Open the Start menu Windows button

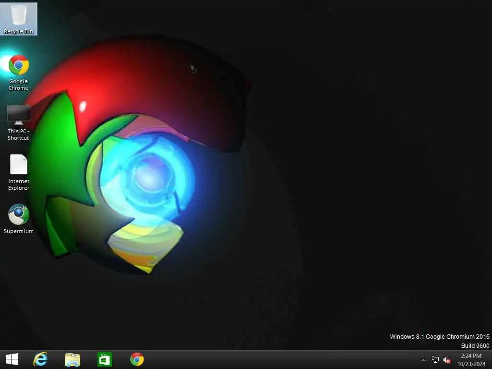pos(12,359)
